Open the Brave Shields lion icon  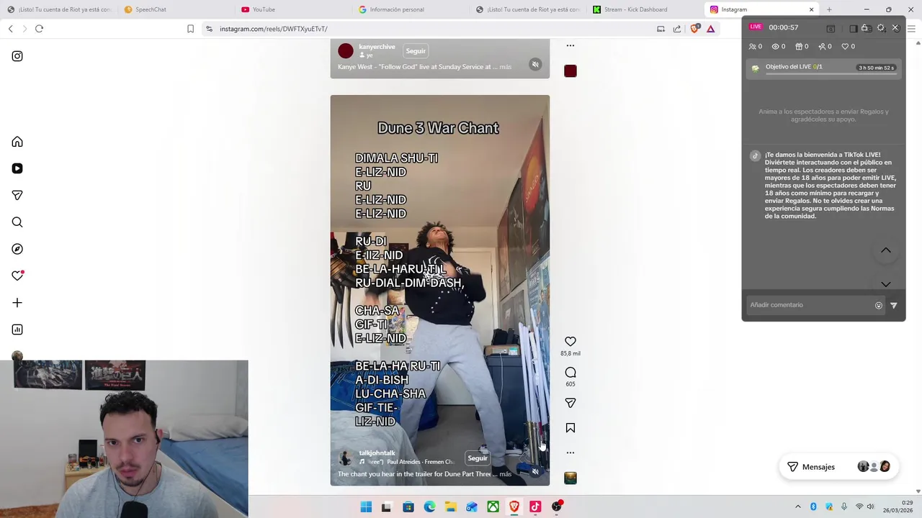click(694, 29)
